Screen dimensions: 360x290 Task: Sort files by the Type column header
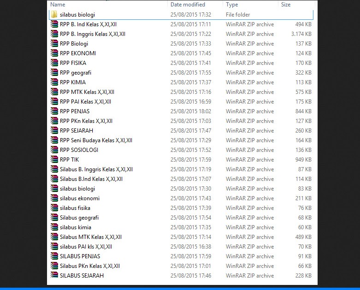pyautogui.click(x=232, y=5)
